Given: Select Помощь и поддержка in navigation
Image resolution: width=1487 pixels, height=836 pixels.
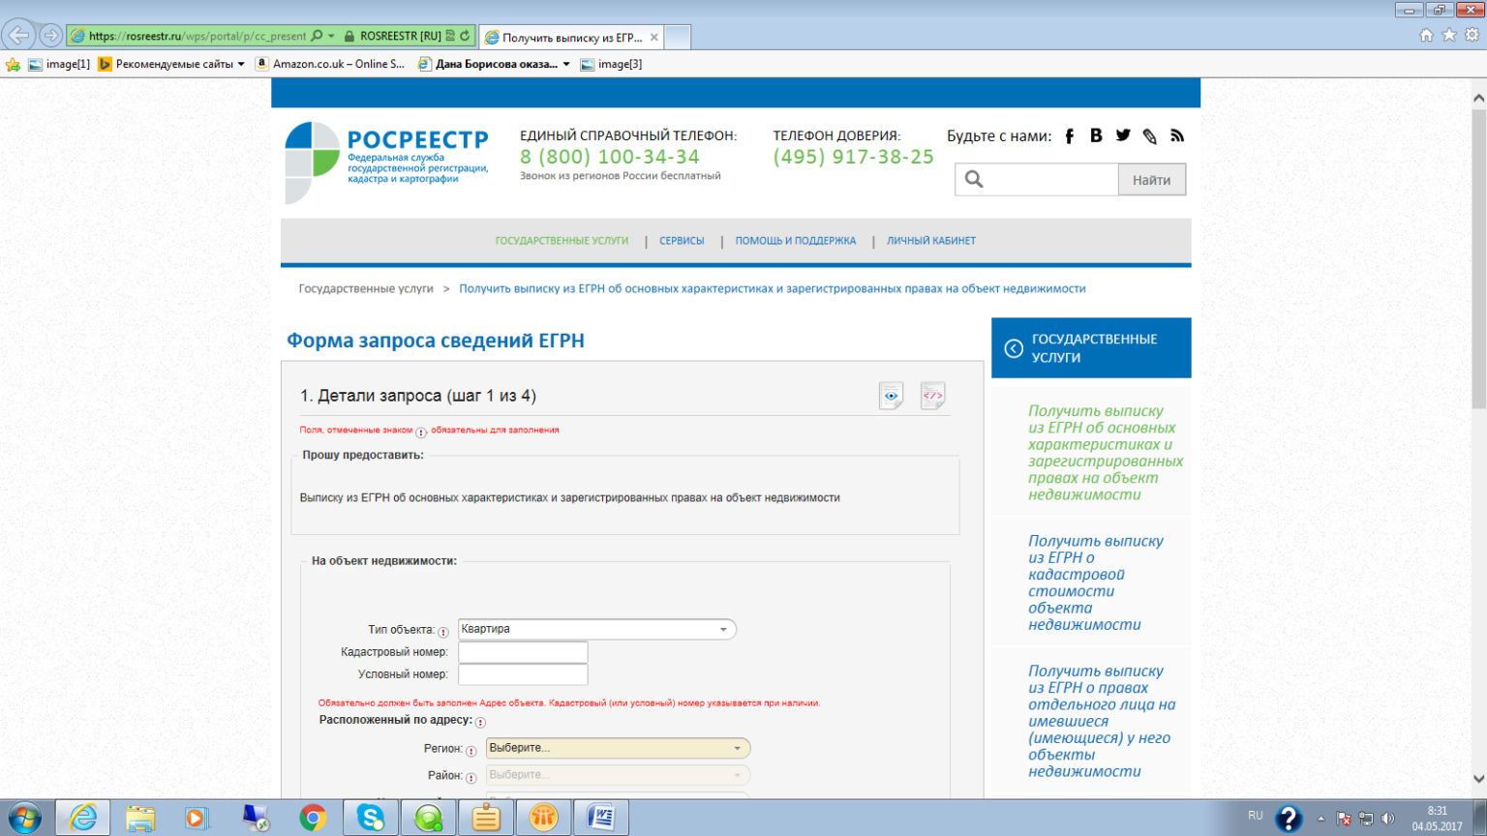Looking at the screenshot, I should click(795, 241).
